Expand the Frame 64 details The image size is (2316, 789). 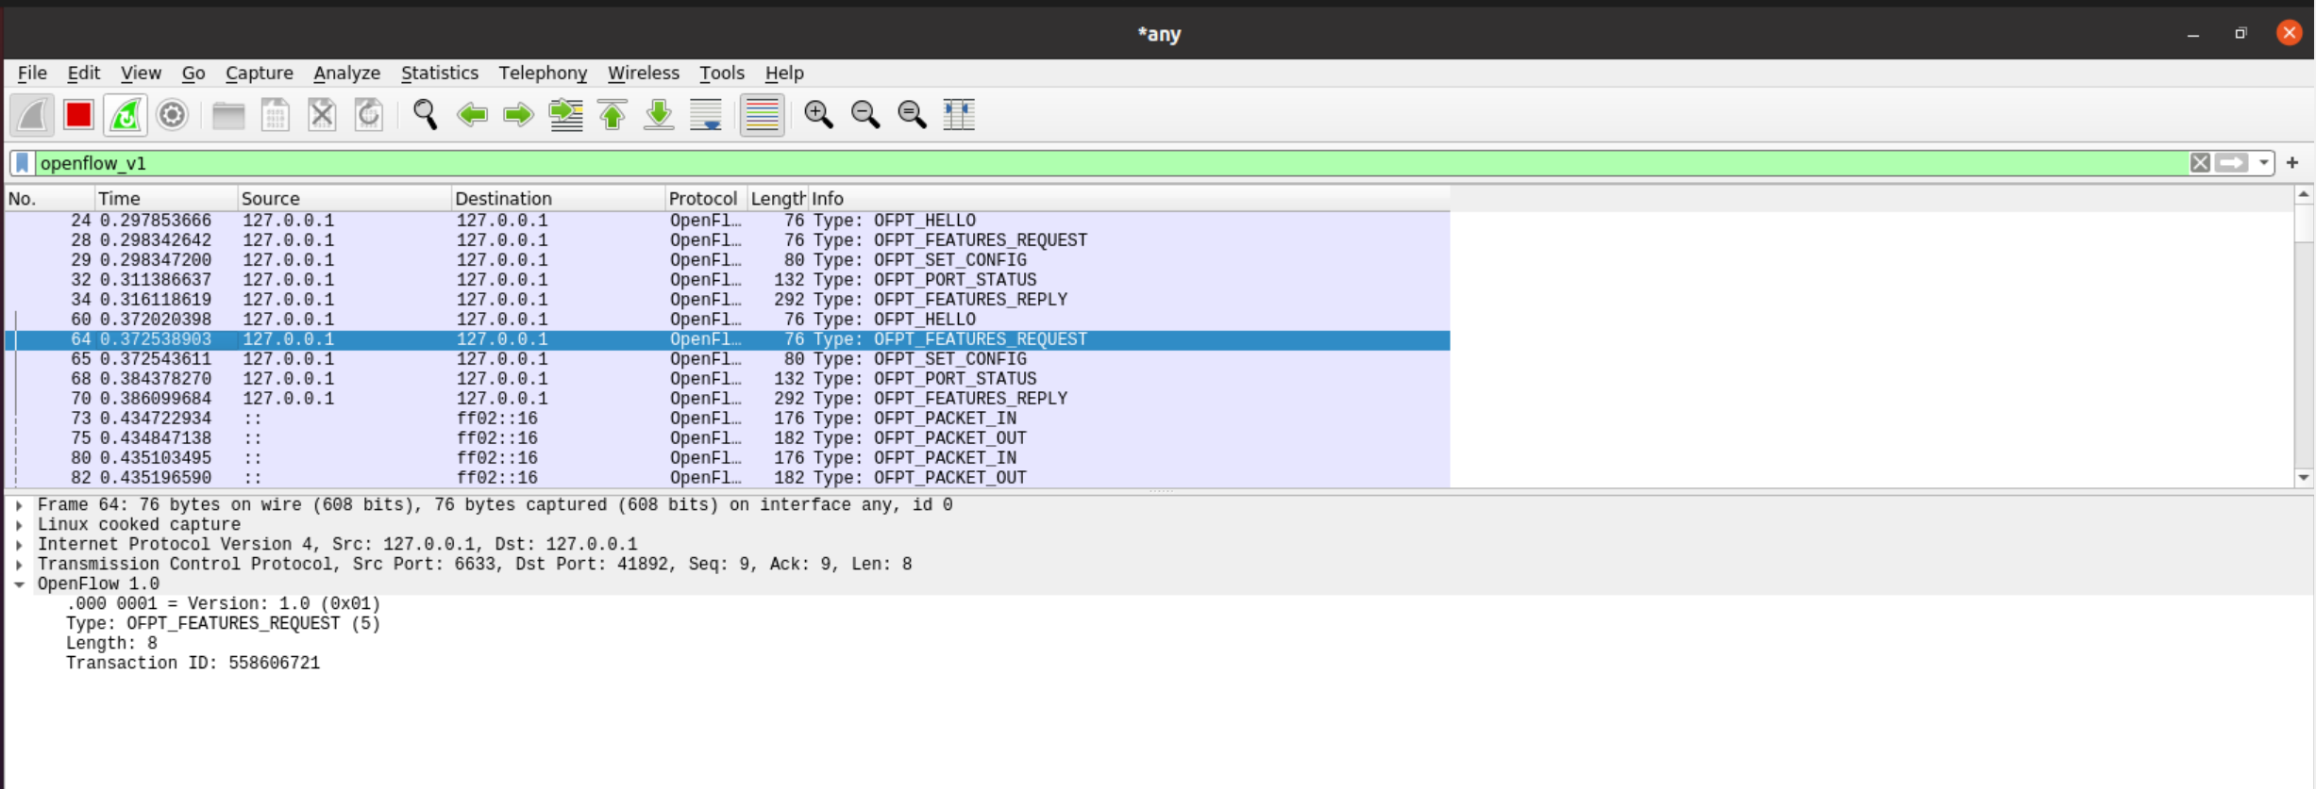click(19, 505)
